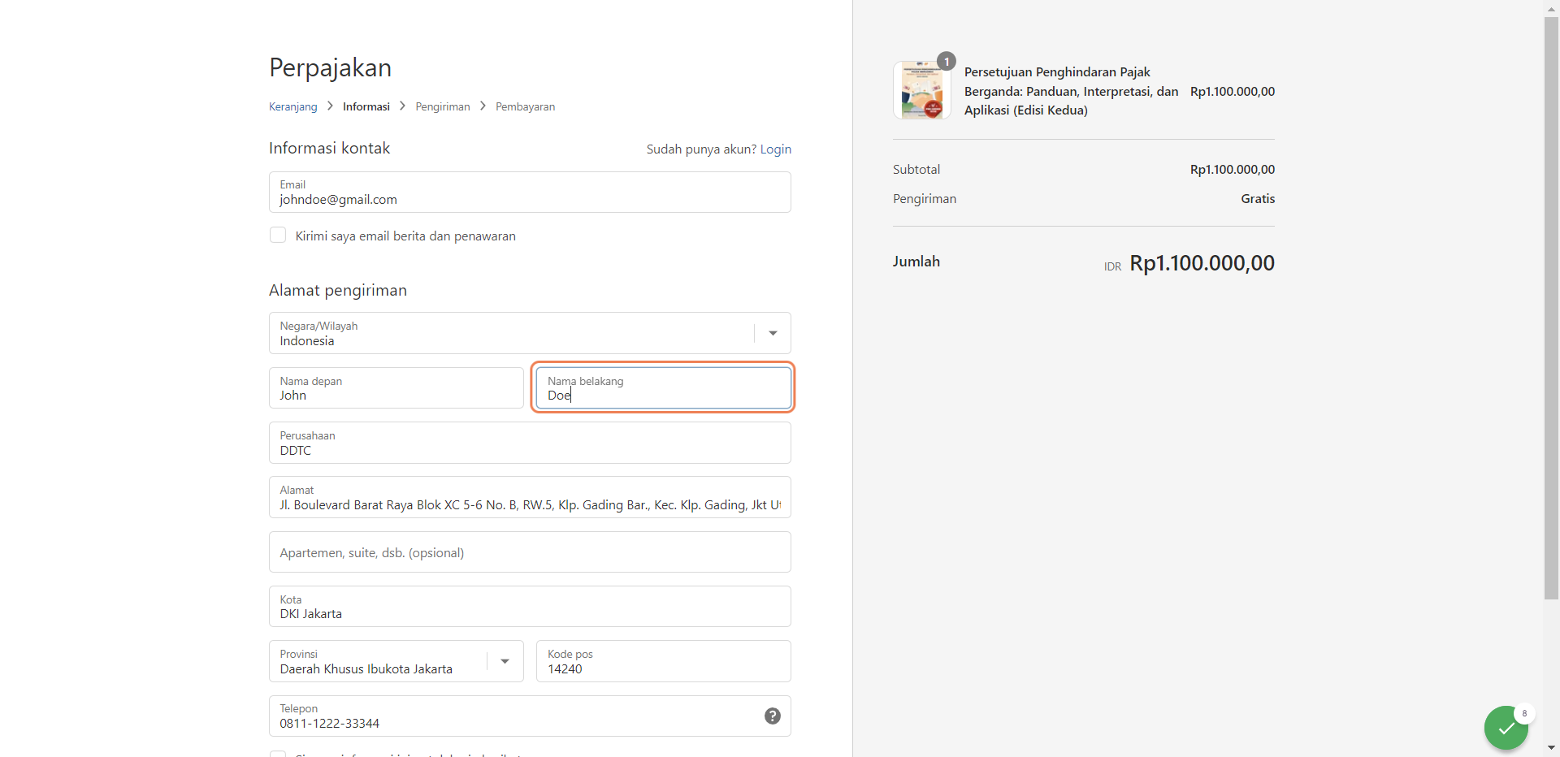This screenshot has height=757, width=1560.
Task: Click the item quantity badge '1'
Action: (x=947, y=62)
